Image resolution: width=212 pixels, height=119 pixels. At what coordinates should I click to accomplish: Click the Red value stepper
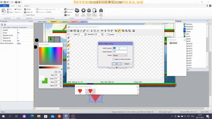pyautogui.click(x=61, y=75)
